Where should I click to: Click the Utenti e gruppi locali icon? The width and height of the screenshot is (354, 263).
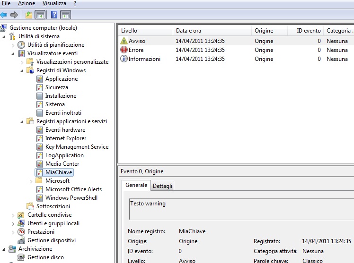pyautogui.click(x=21, y=223)
